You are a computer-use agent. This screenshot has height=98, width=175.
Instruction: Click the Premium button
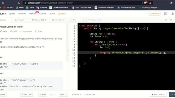click(154, 14)
